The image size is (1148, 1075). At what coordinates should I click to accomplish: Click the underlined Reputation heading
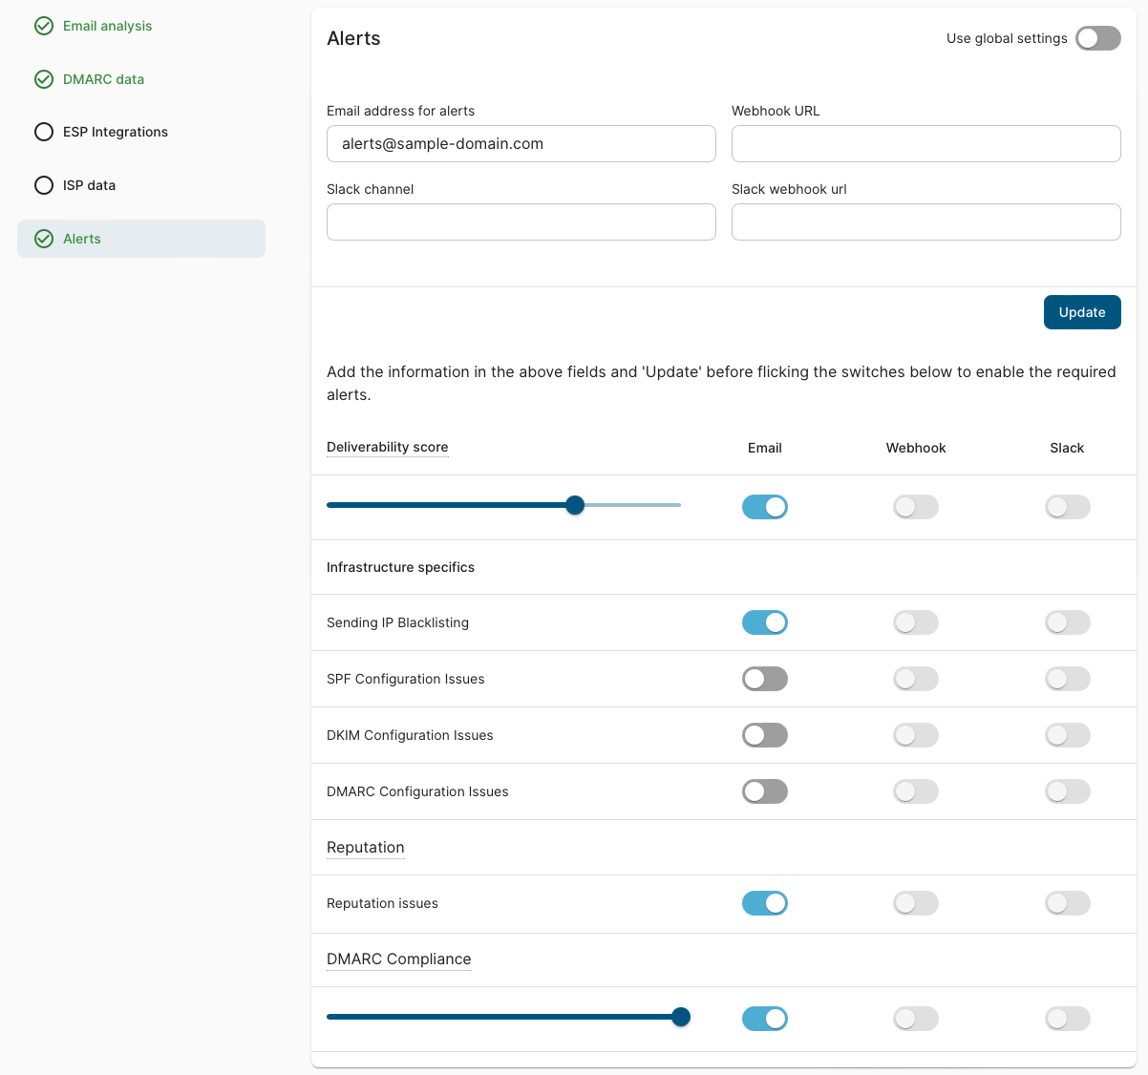(x=366, y=848)
